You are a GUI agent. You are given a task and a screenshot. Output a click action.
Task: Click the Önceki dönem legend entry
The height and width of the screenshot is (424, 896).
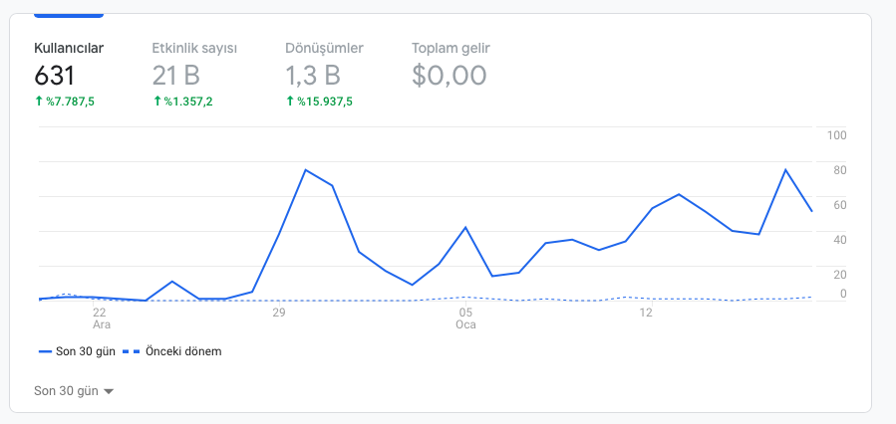(x=172, y=351)
